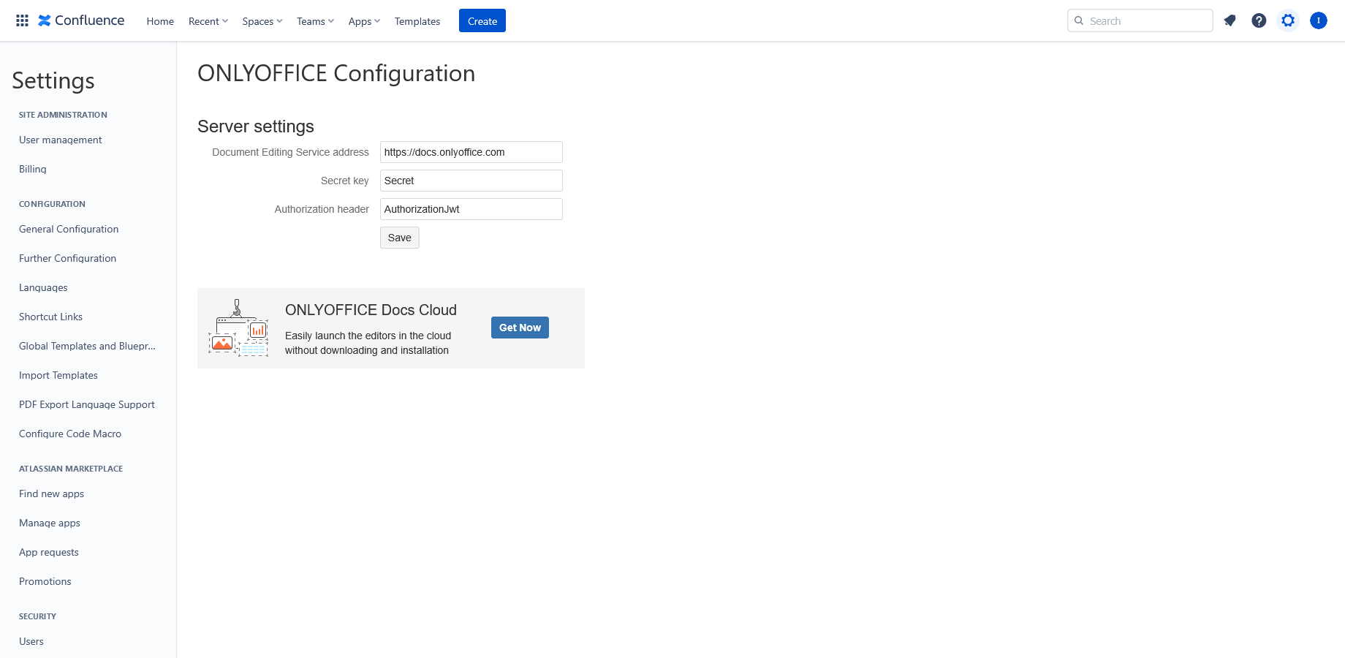Focus the Secret key field
This screenshot has width=1345, height=658.
coord(471,181)
